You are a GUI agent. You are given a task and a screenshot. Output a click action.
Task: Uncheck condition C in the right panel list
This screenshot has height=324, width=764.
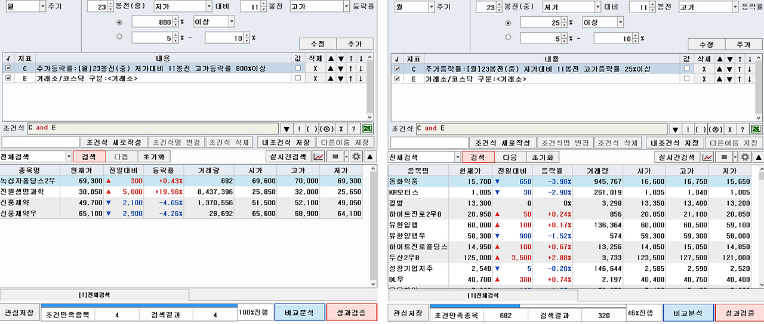(398, 69)
